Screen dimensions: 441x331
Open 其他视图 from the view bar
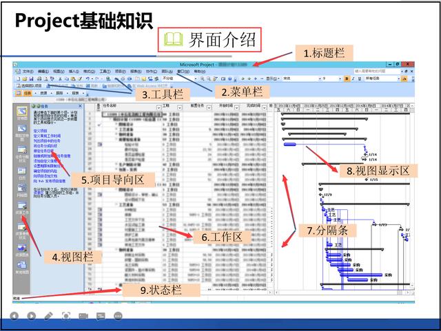22,268
